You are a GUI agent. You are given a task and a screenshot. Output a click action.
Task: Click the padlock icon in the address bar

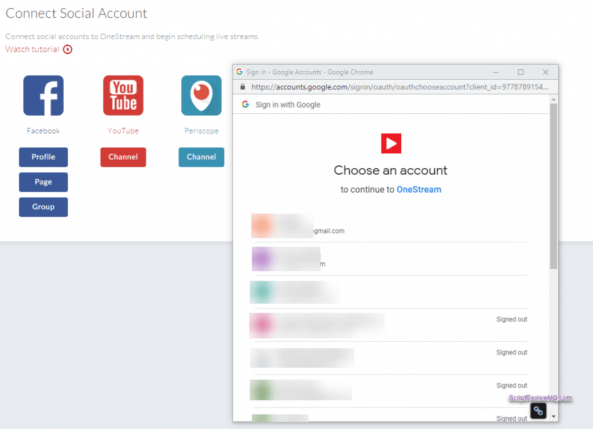click(243, 87)
